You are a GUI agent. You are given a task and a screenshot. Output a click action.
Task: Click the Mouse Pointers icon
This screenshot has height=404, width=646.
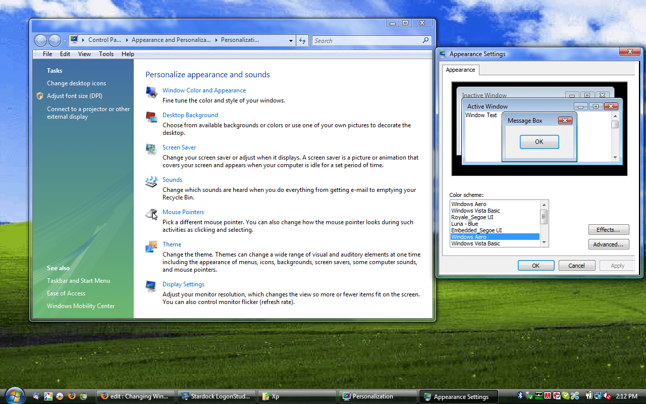coord(151,214)
